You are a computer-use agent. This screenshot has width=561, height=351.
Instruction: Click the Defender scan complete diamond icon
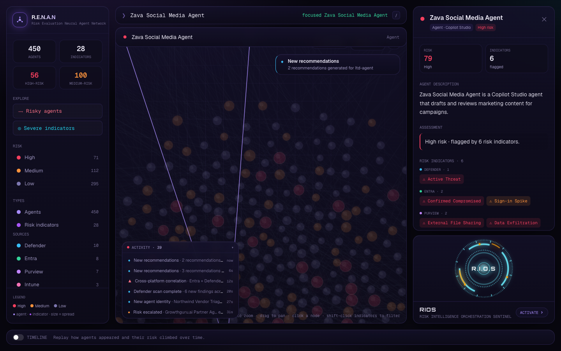(x=129, y=292)
